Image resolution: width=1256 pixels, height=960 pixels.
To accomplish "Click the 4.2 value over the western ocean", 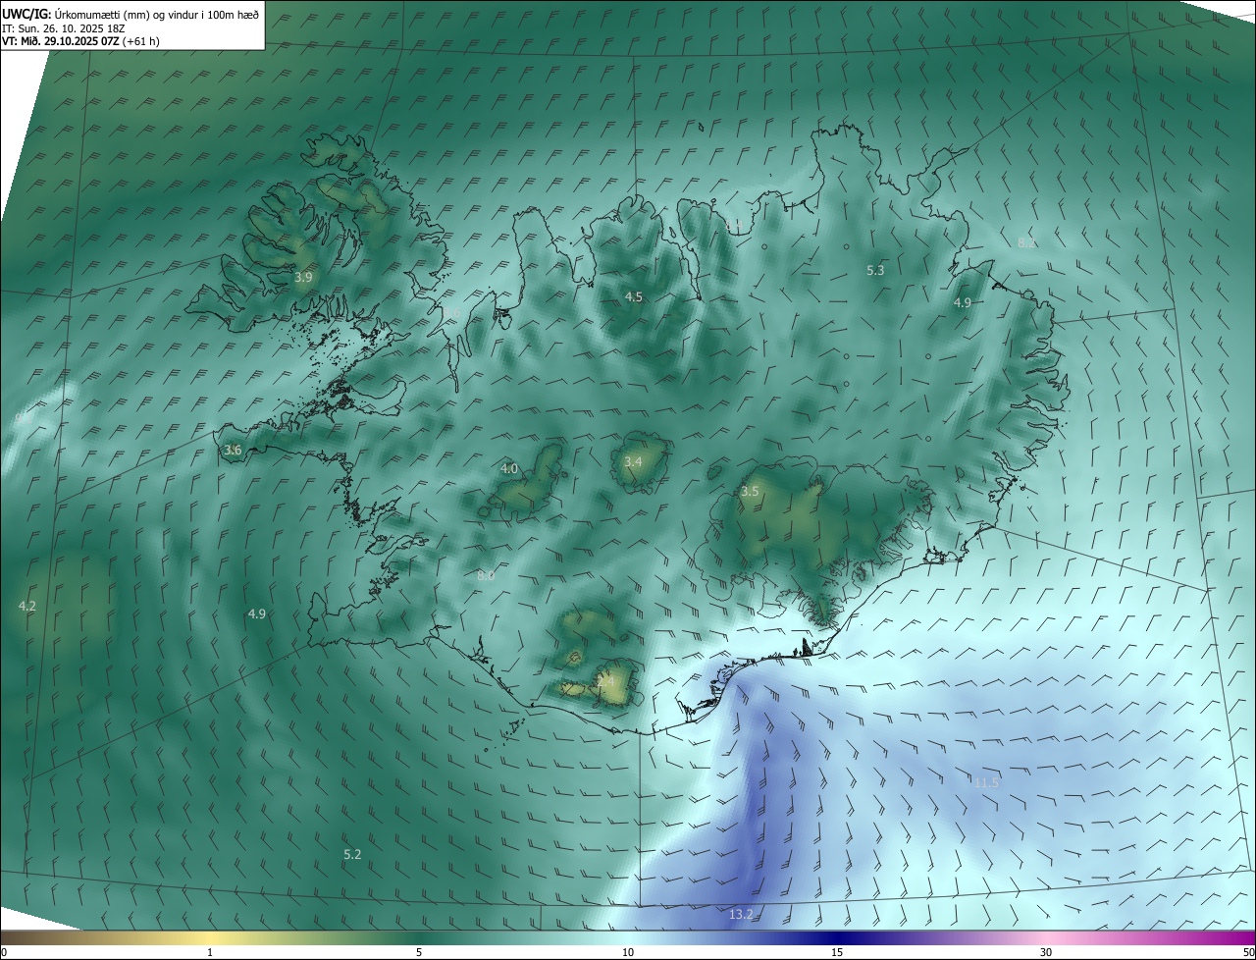I will [x=27, y=607].
